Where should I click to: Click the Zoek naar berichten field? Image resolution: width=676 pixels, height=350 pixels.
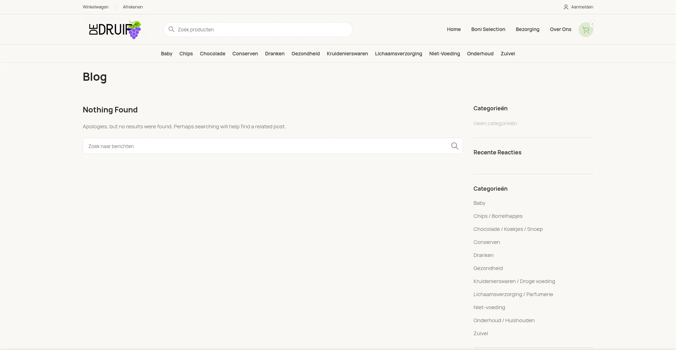pyautogui.click(x=268, y=146)
